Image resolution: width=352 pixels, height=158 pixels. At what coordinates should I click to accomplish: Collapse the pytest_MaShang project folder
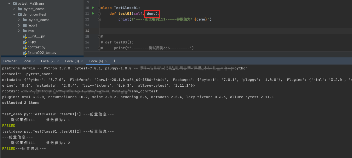[x=9, y=4]
